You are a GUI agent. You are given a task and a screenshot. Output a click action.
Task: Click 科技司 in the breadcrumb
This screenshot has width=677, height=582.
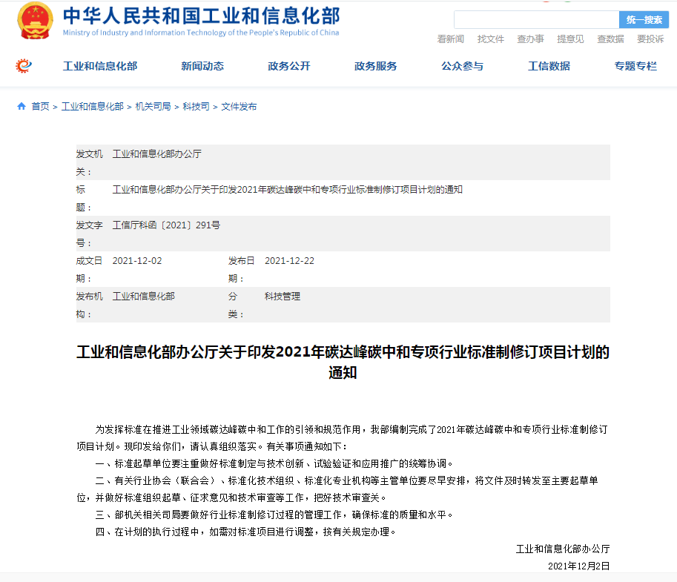click(196, 107)
